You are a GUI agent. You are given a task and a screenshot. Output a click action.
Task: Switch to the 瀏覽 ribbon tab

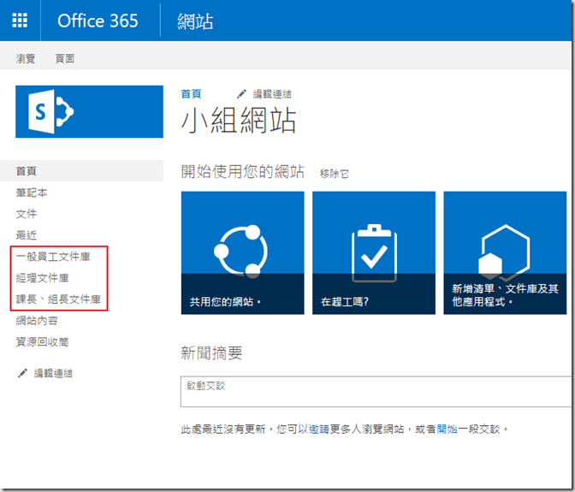pos(26,59)
